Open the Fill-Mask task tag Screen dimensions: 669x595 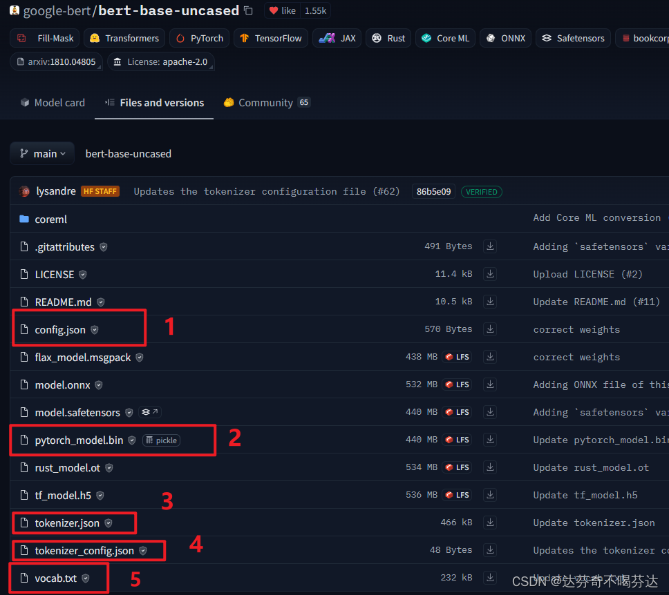pos(45,39)
